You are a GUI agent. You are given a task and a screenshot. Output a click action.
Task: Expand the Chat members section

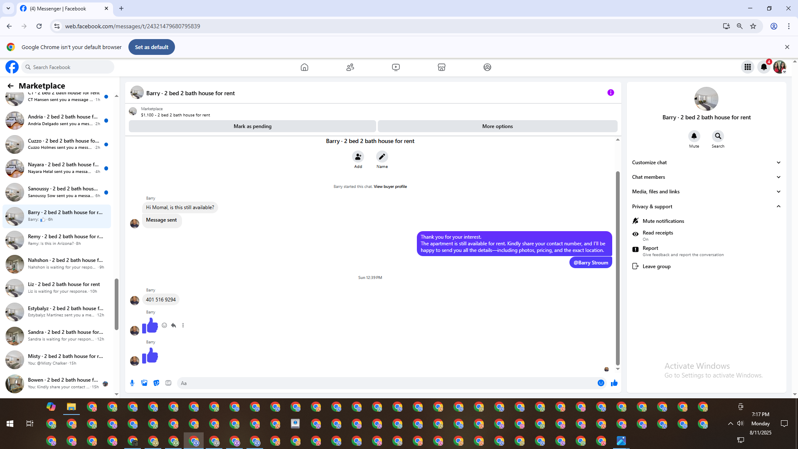point(706,177)
